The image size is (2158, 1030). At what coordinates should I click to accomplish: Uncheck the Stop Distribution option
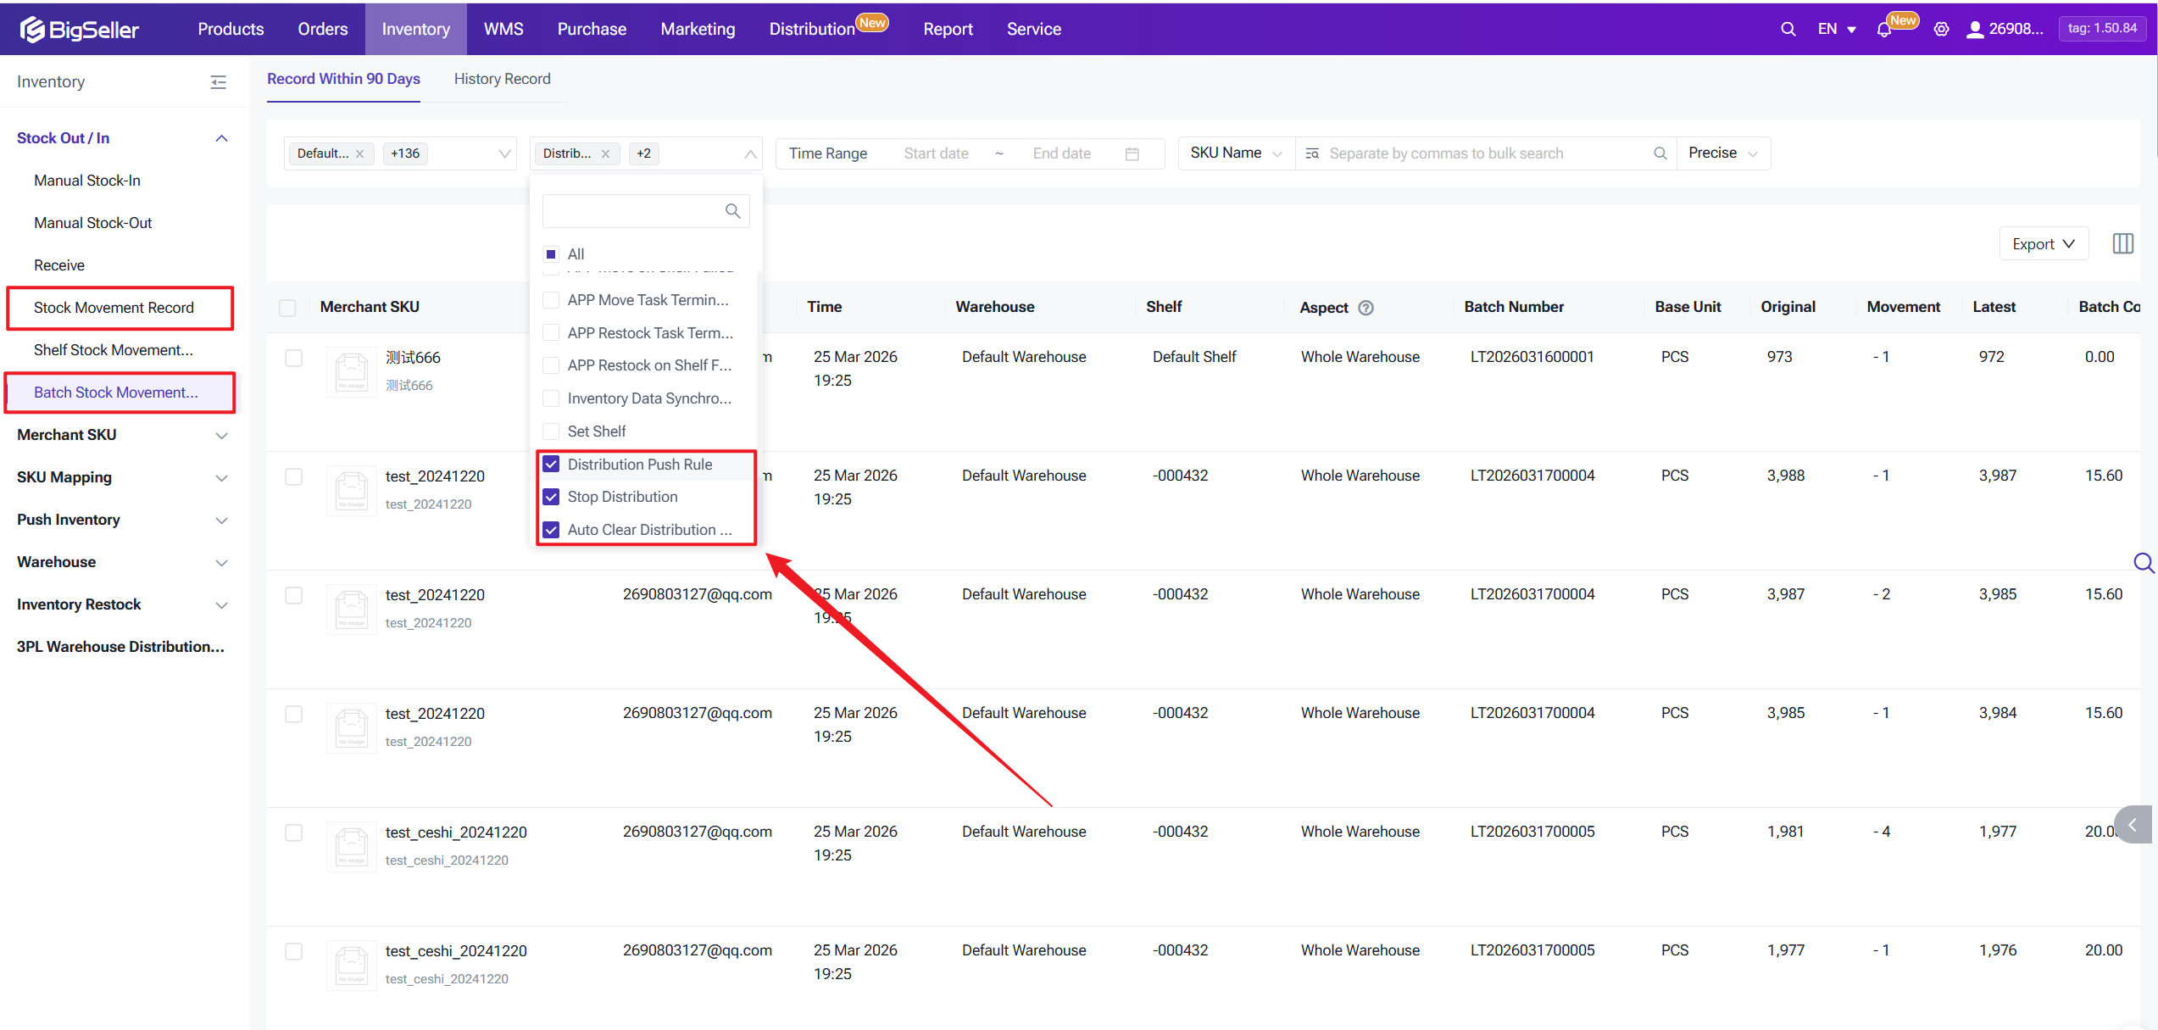pyautogui.click(x=551, y=497)
